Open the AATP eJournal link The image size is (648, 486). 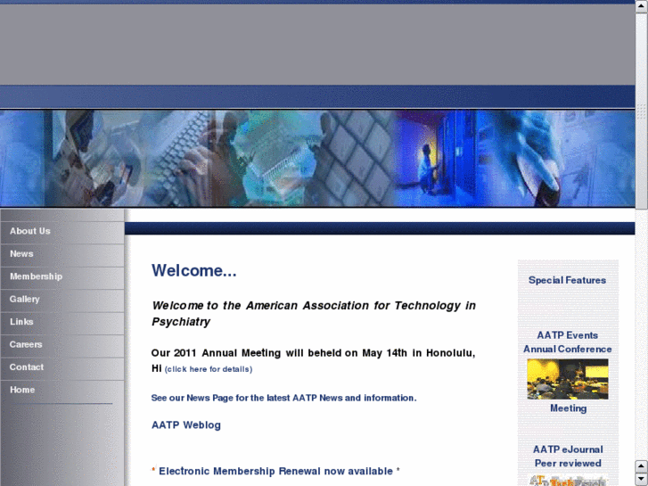pos(568,449)
